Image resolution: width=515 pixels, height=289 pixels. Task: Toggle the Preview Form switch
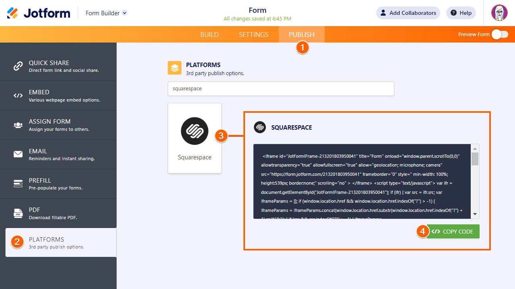point(499,35)
